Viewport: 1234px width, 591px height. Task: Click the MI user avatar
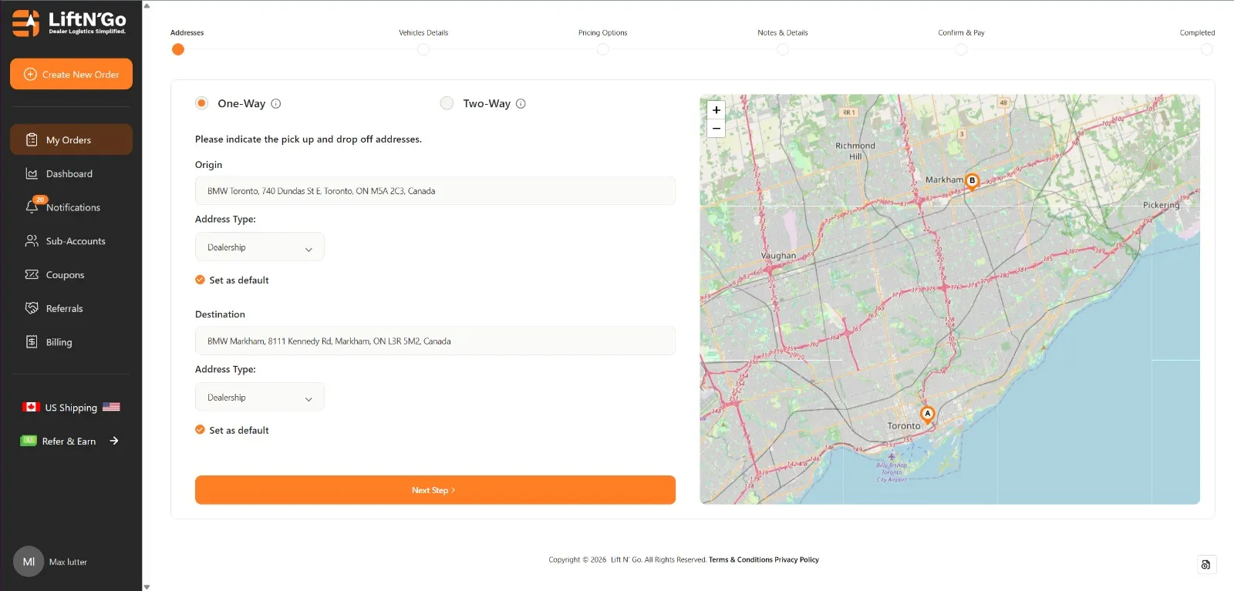tap(29, 562)
